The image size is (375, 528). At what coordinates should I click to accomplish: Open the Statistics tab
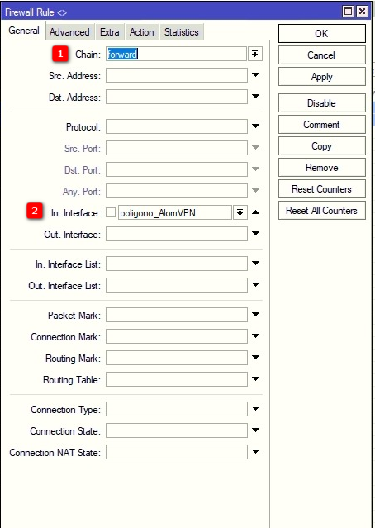pyautogui.click(x=182, y=32)
